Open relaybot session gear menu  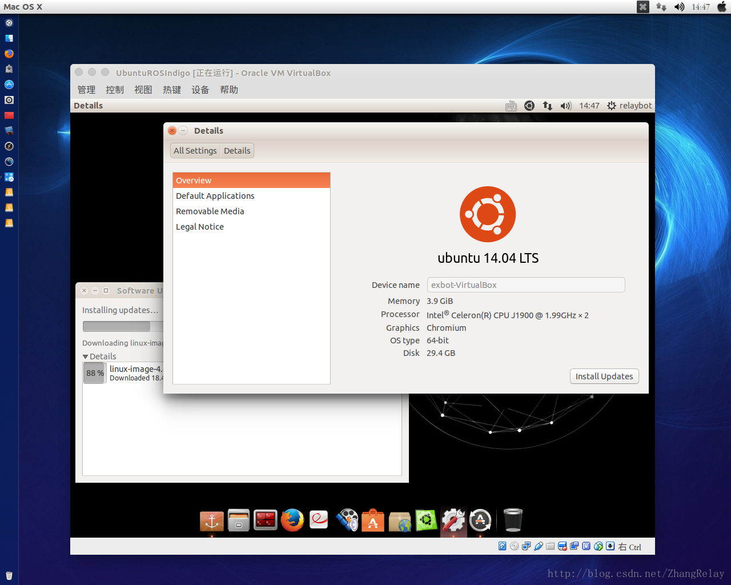[x=629, y=106]
